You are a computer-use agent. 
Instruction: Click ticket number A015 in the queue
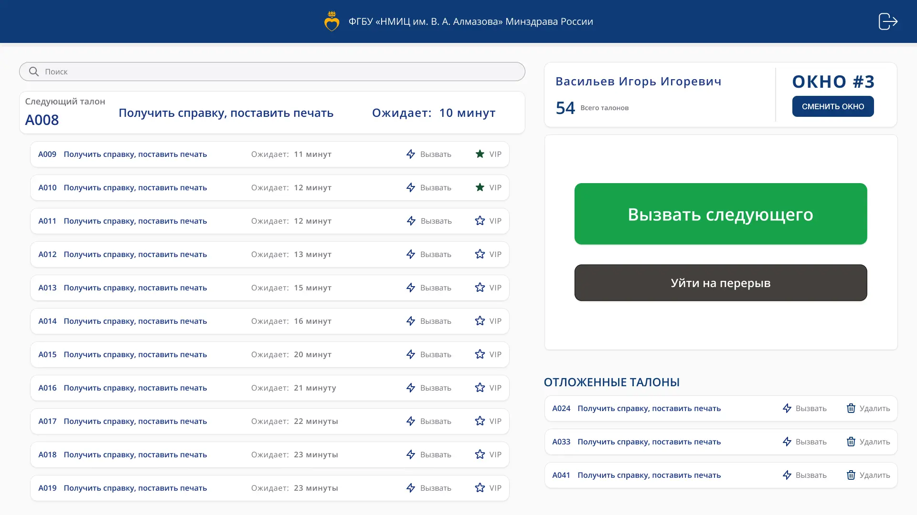pos(47,354)
